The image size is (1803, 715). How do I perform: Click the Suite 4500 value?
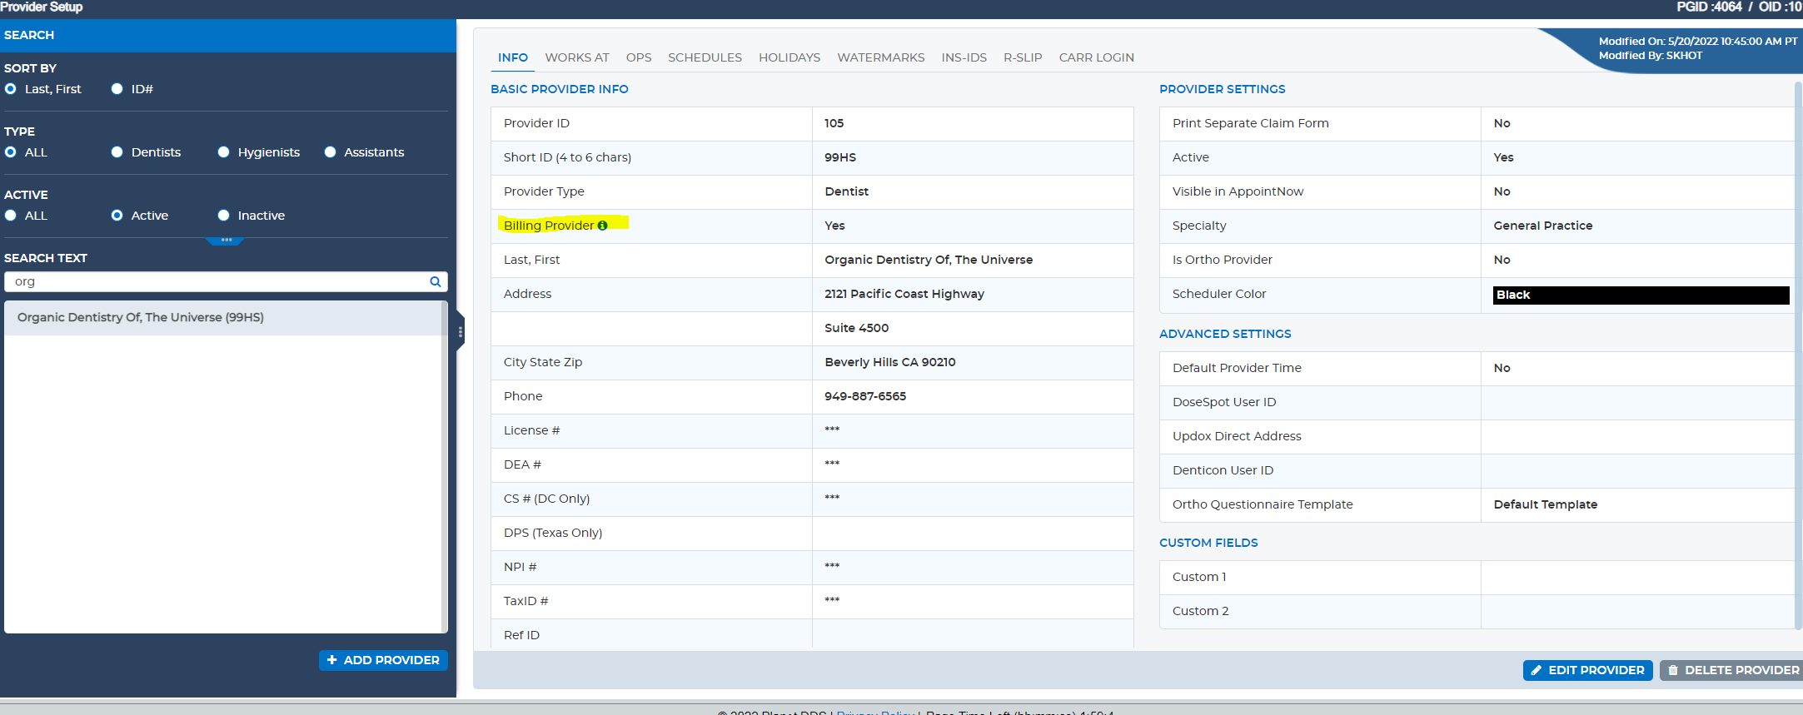coord(856,328)
